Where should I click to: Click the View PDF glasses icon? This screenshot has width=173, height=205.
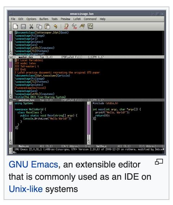[x=74, y=26]
